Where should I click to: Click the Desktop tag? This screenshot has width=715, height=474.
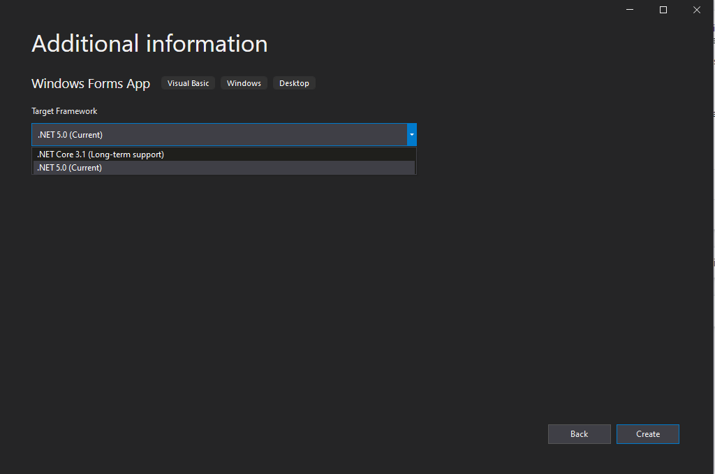294,83
